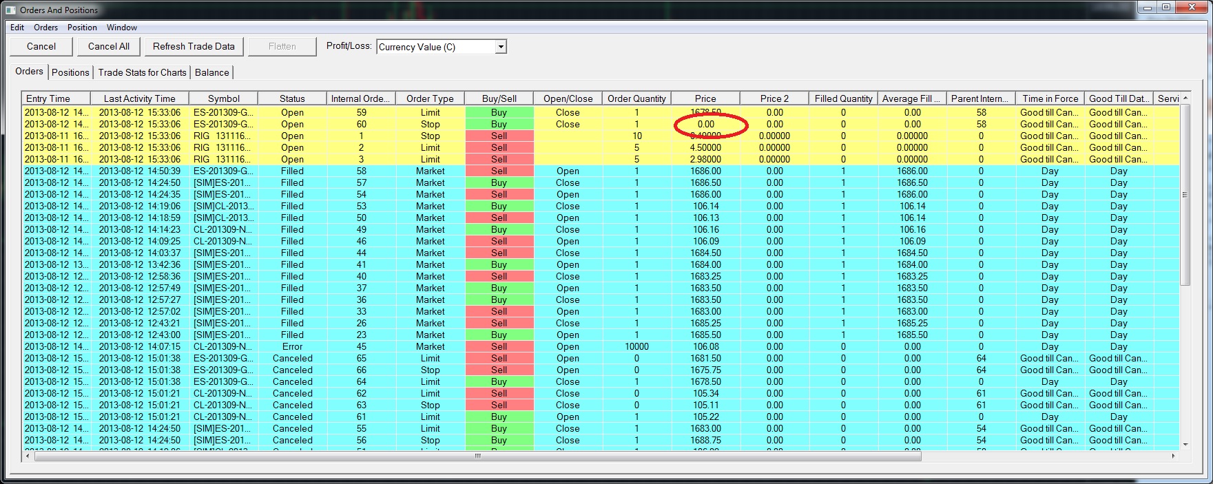Click the Orders And Positions window icon
Screen dimensions: 1213x484
click(x=10, y=10)
